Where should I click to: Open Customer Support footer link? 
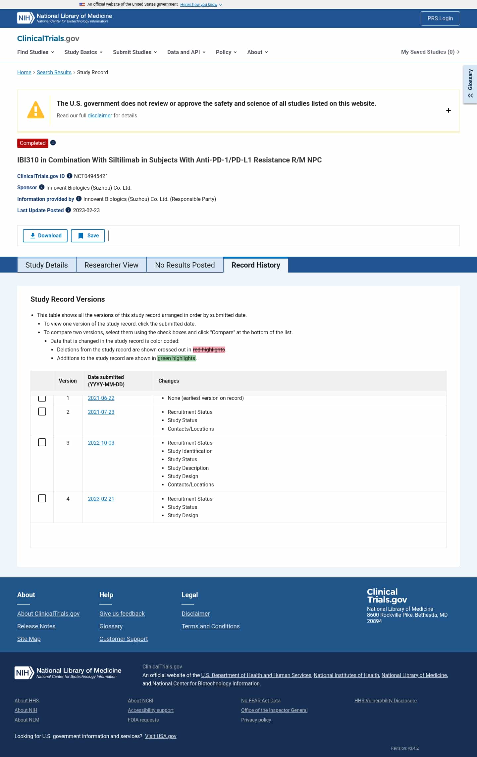point(124,639)
